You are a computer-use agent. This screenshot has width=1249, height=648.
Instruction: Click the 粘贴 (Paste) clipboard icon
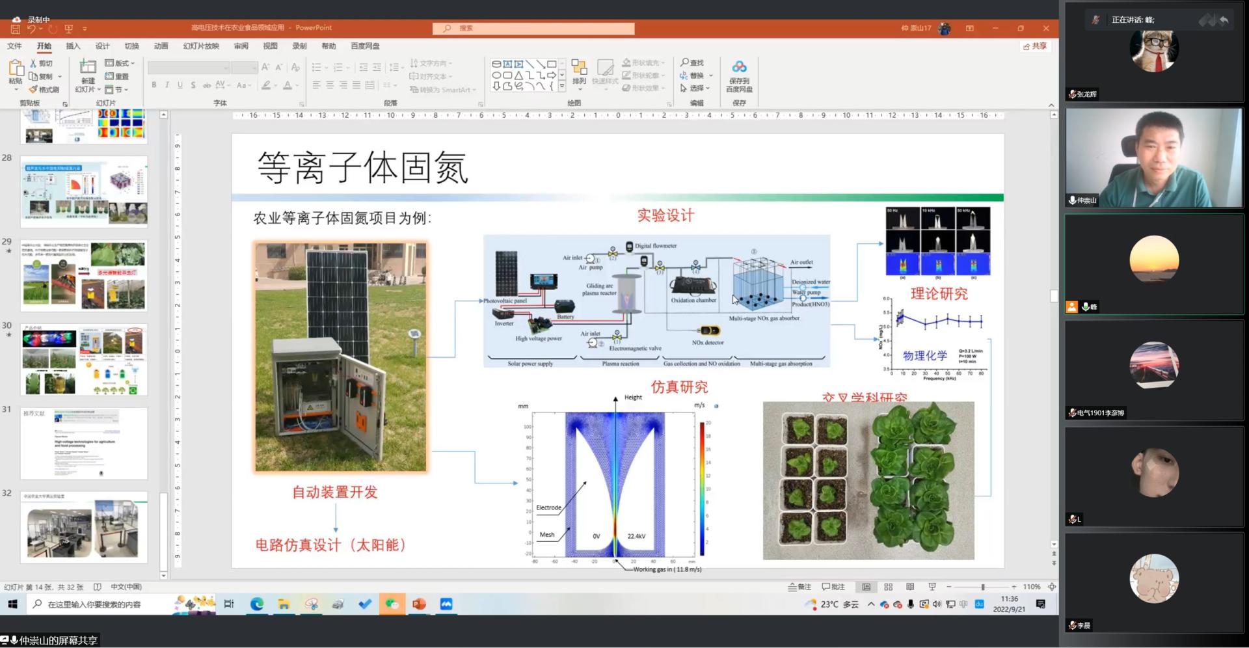tap(16, 68)
